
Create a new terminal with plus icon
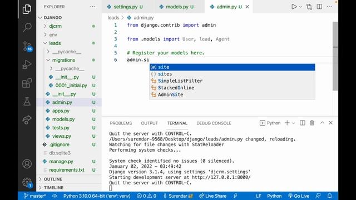coord(287,123)
